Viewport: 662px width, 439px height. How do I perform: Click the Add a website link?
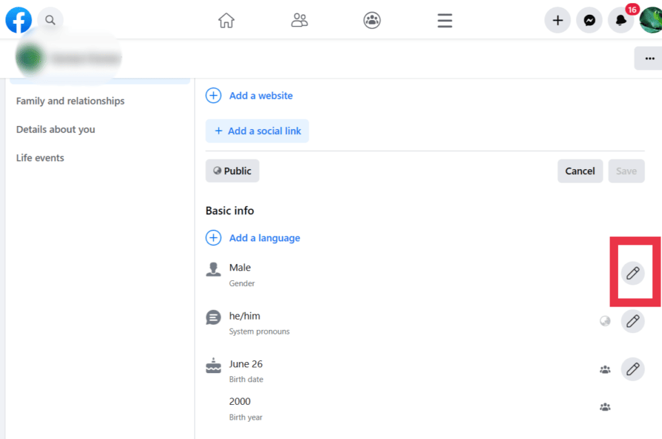click(x=261, y=96)
